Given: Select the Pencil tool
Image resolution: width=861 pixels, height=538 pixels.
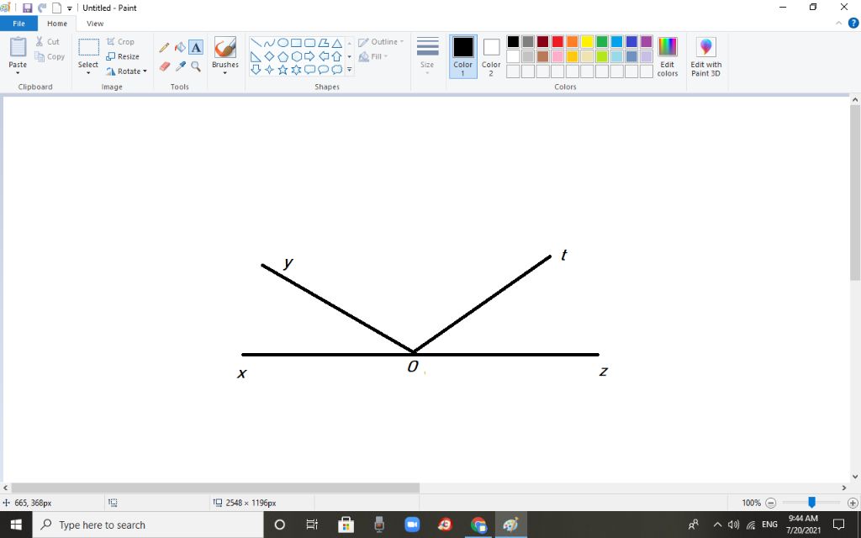Looking at the screenshot, I should pyautogui.click(x=164, y=48).
